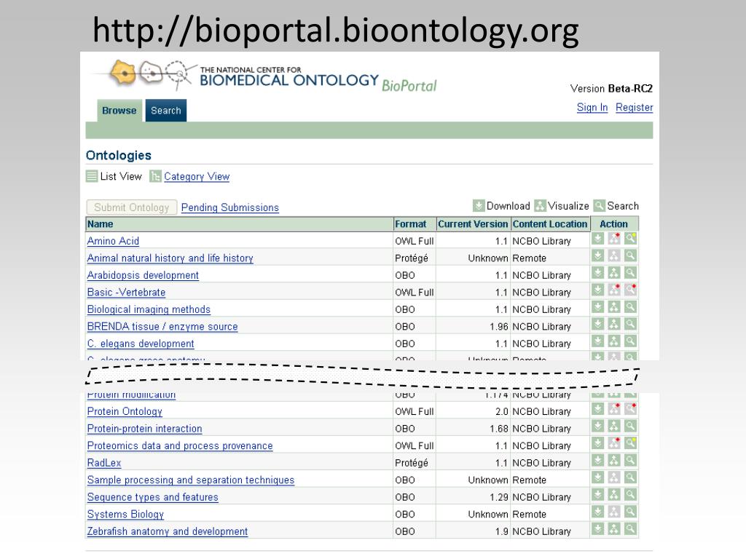The width and height of the screenshot is (746, 559).
Task: Download RadLex ontology
Action: coord(597,460)
